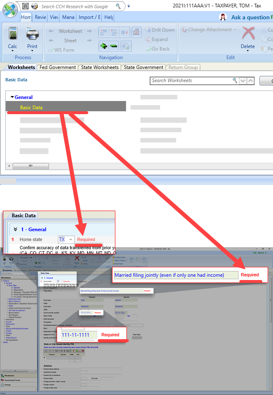Screen dimensions: 273x395
Task: Click the GW navigation icon
Action: pyautogui.click(x=104, y=32)
